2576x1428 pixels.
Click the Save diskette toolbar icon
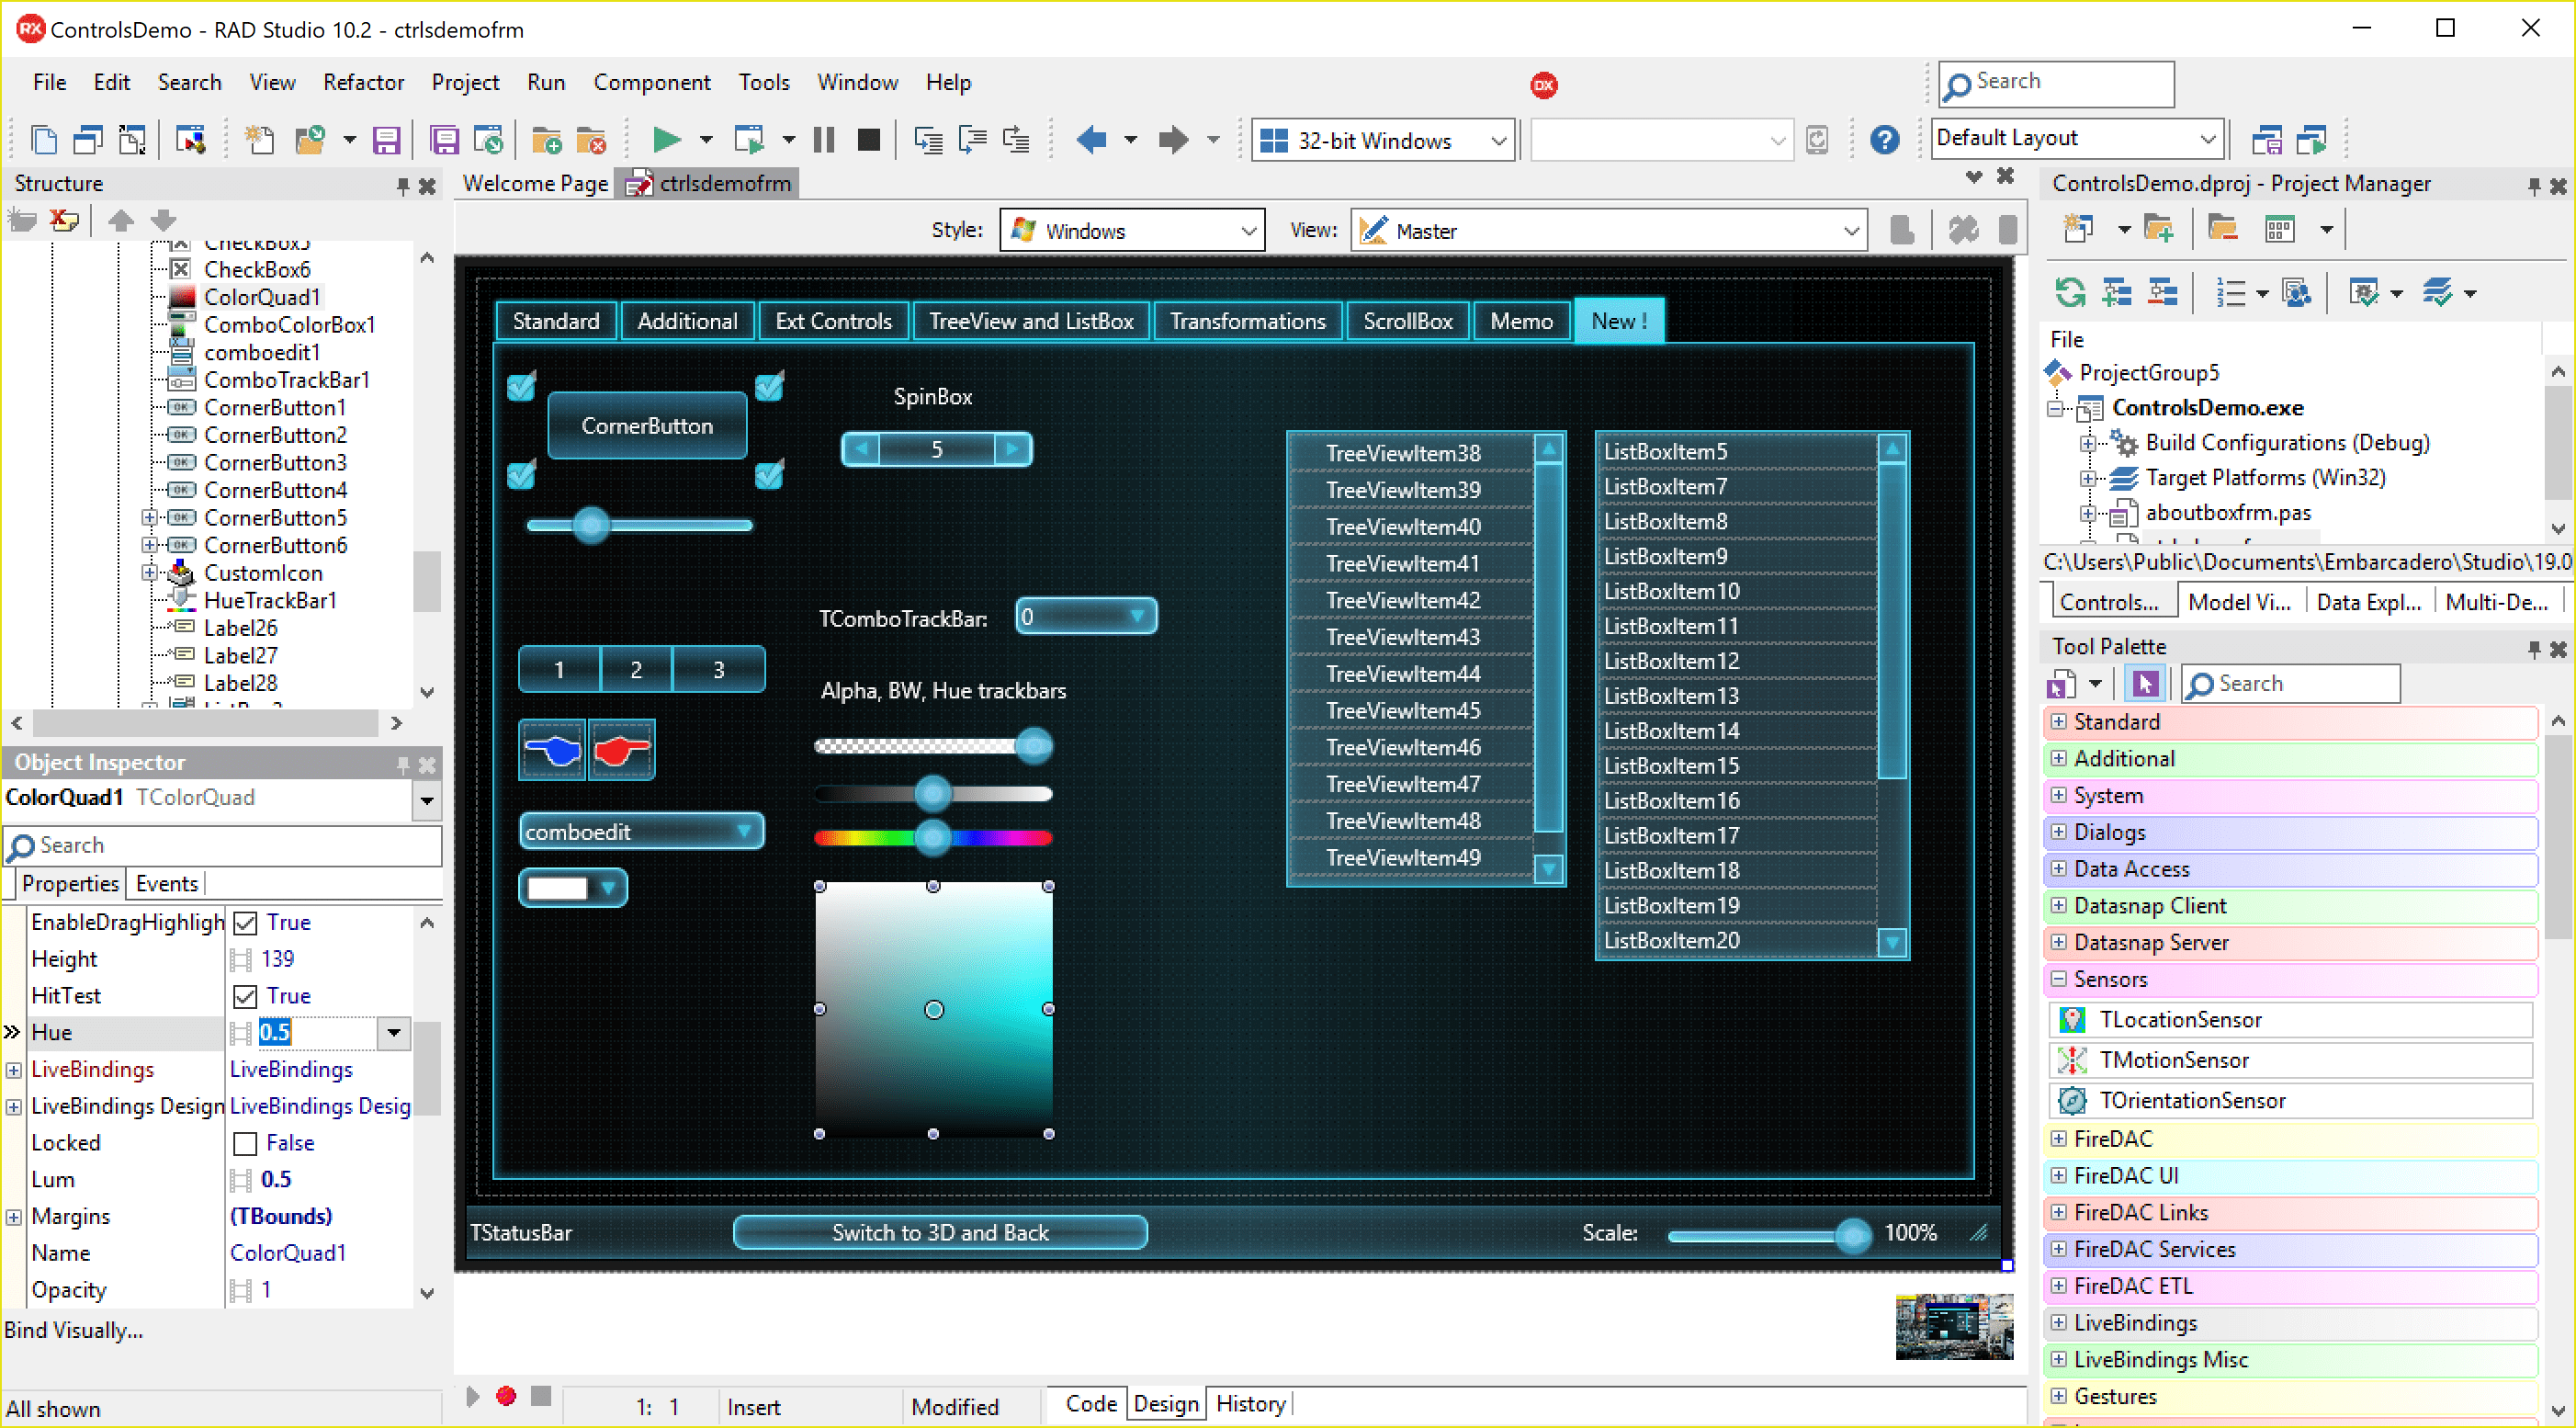[386, 140]
